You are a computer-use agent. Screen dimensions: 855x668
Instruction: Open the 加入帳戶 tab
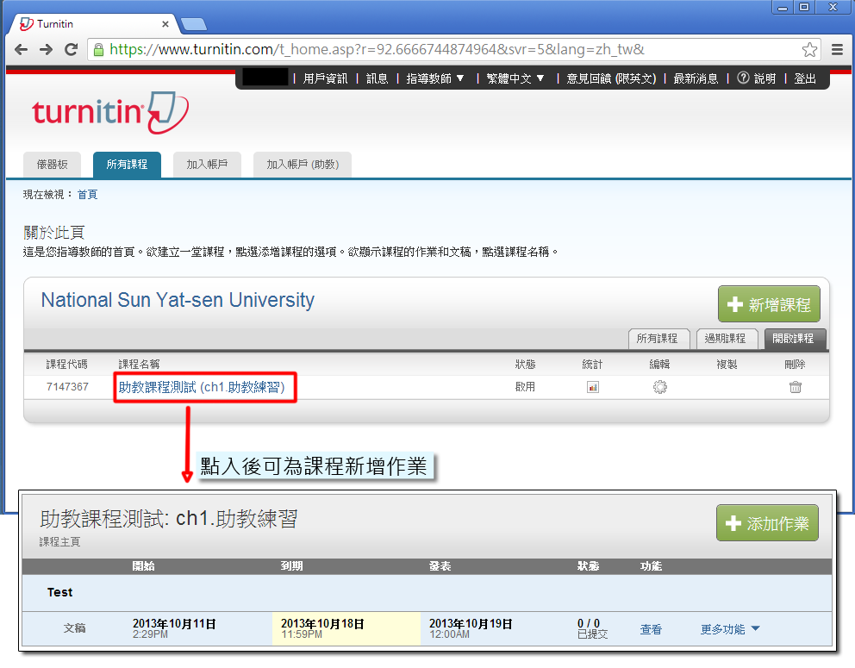click(x=207, y=164)
